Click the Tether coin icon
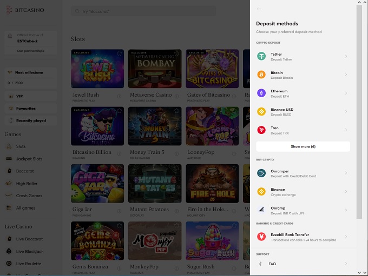This screenshot has width=368, height=276. click(x=261, y=56)
